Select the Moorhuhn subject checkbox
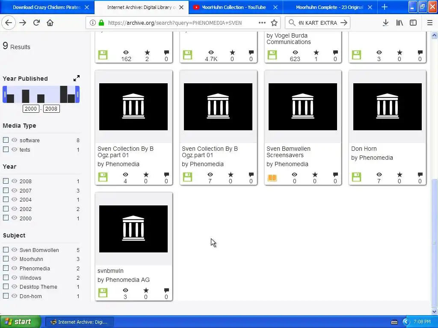 6,258
